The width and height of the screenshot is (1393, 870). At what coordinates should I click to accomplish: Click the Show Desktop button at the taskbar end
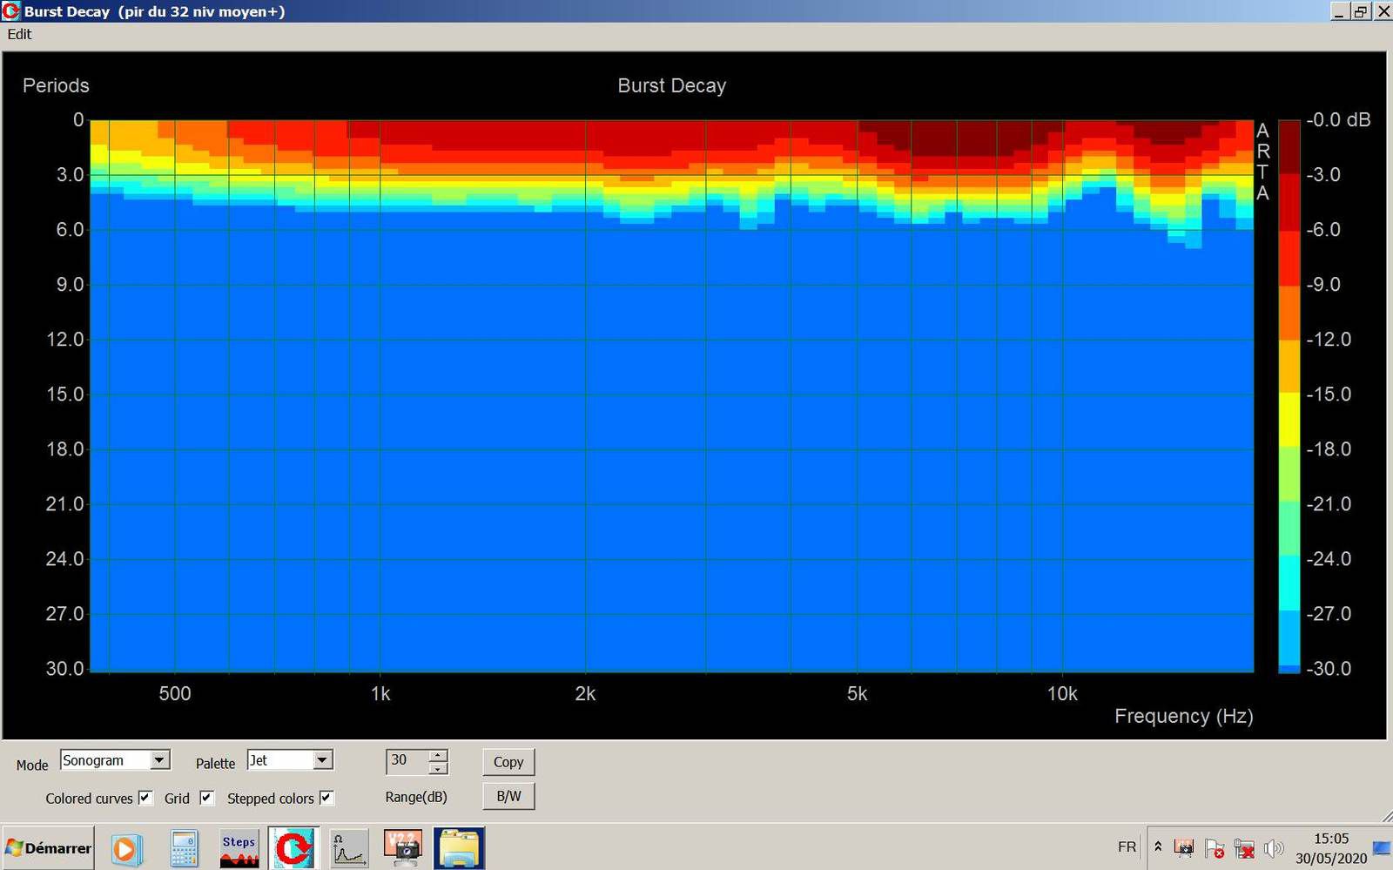point(1382,848)
